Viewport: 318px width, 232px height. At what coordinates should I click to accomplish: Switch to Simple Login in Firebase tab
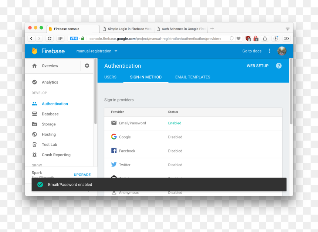coord(127,29)
